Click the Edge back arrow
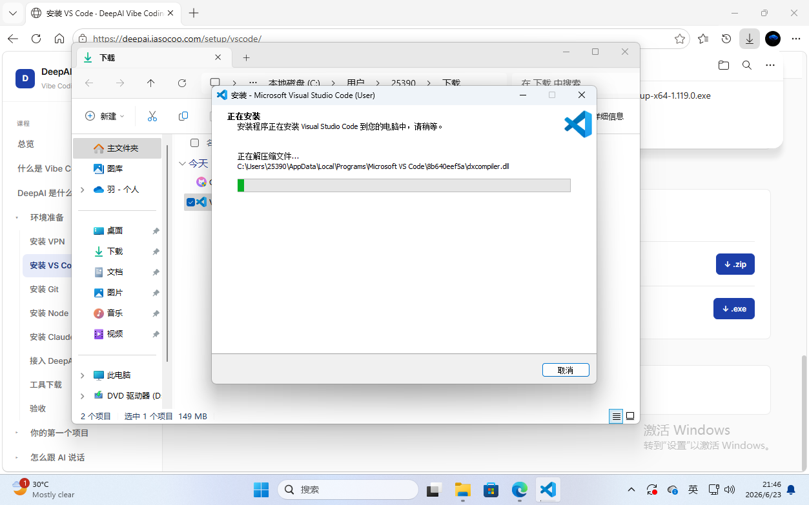809x505 pixels. click(x=13, y=39)
